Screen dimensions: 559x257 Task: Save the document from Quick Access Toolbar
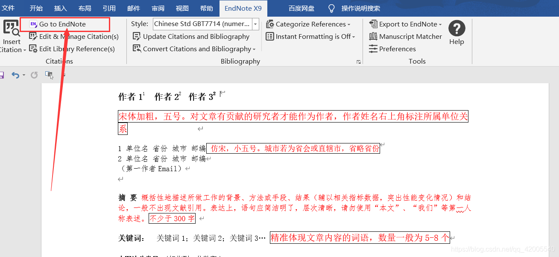(3, 74)
